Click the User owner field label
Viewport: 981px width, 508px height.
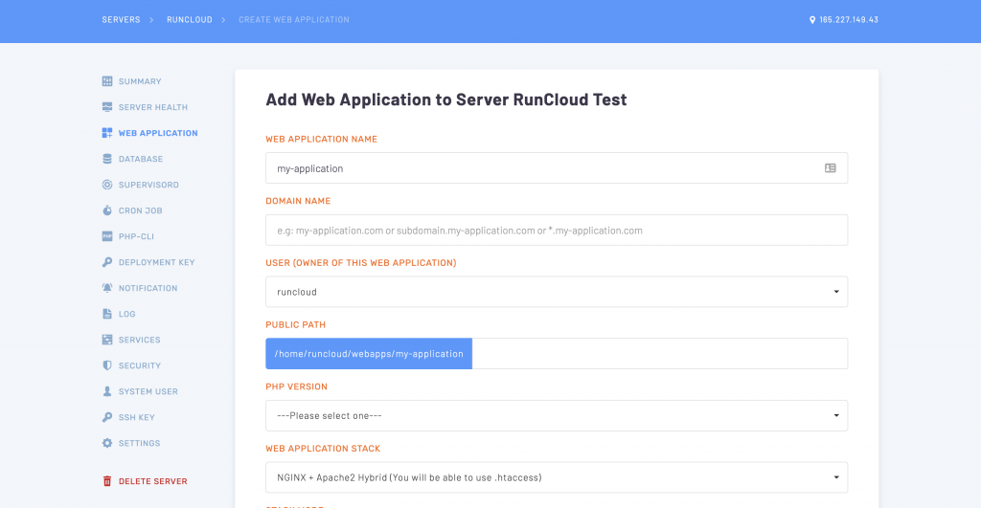pyautogui.click(x=361, y=263)
